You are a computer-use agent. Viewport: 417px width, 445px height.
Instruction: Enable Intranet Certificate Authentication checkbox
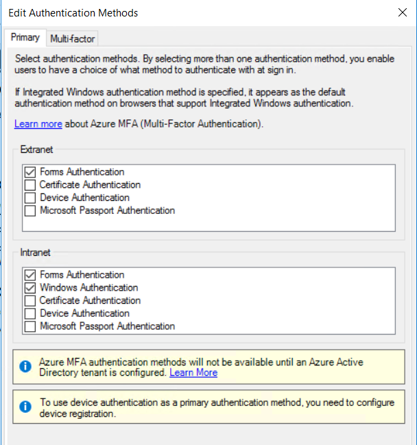30,301
